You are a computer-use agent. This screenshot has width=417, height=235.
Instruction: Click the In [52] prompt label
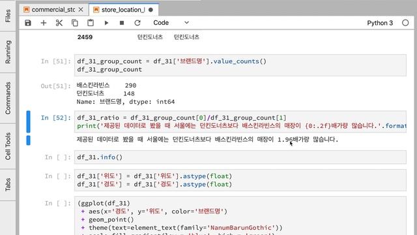click(56, 117)
